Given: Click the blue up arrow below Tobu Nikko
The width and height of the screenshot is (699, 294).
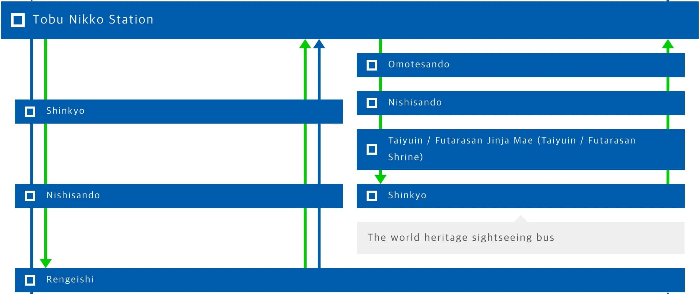Looking at the screenshot, I should (x=319, y=44).
